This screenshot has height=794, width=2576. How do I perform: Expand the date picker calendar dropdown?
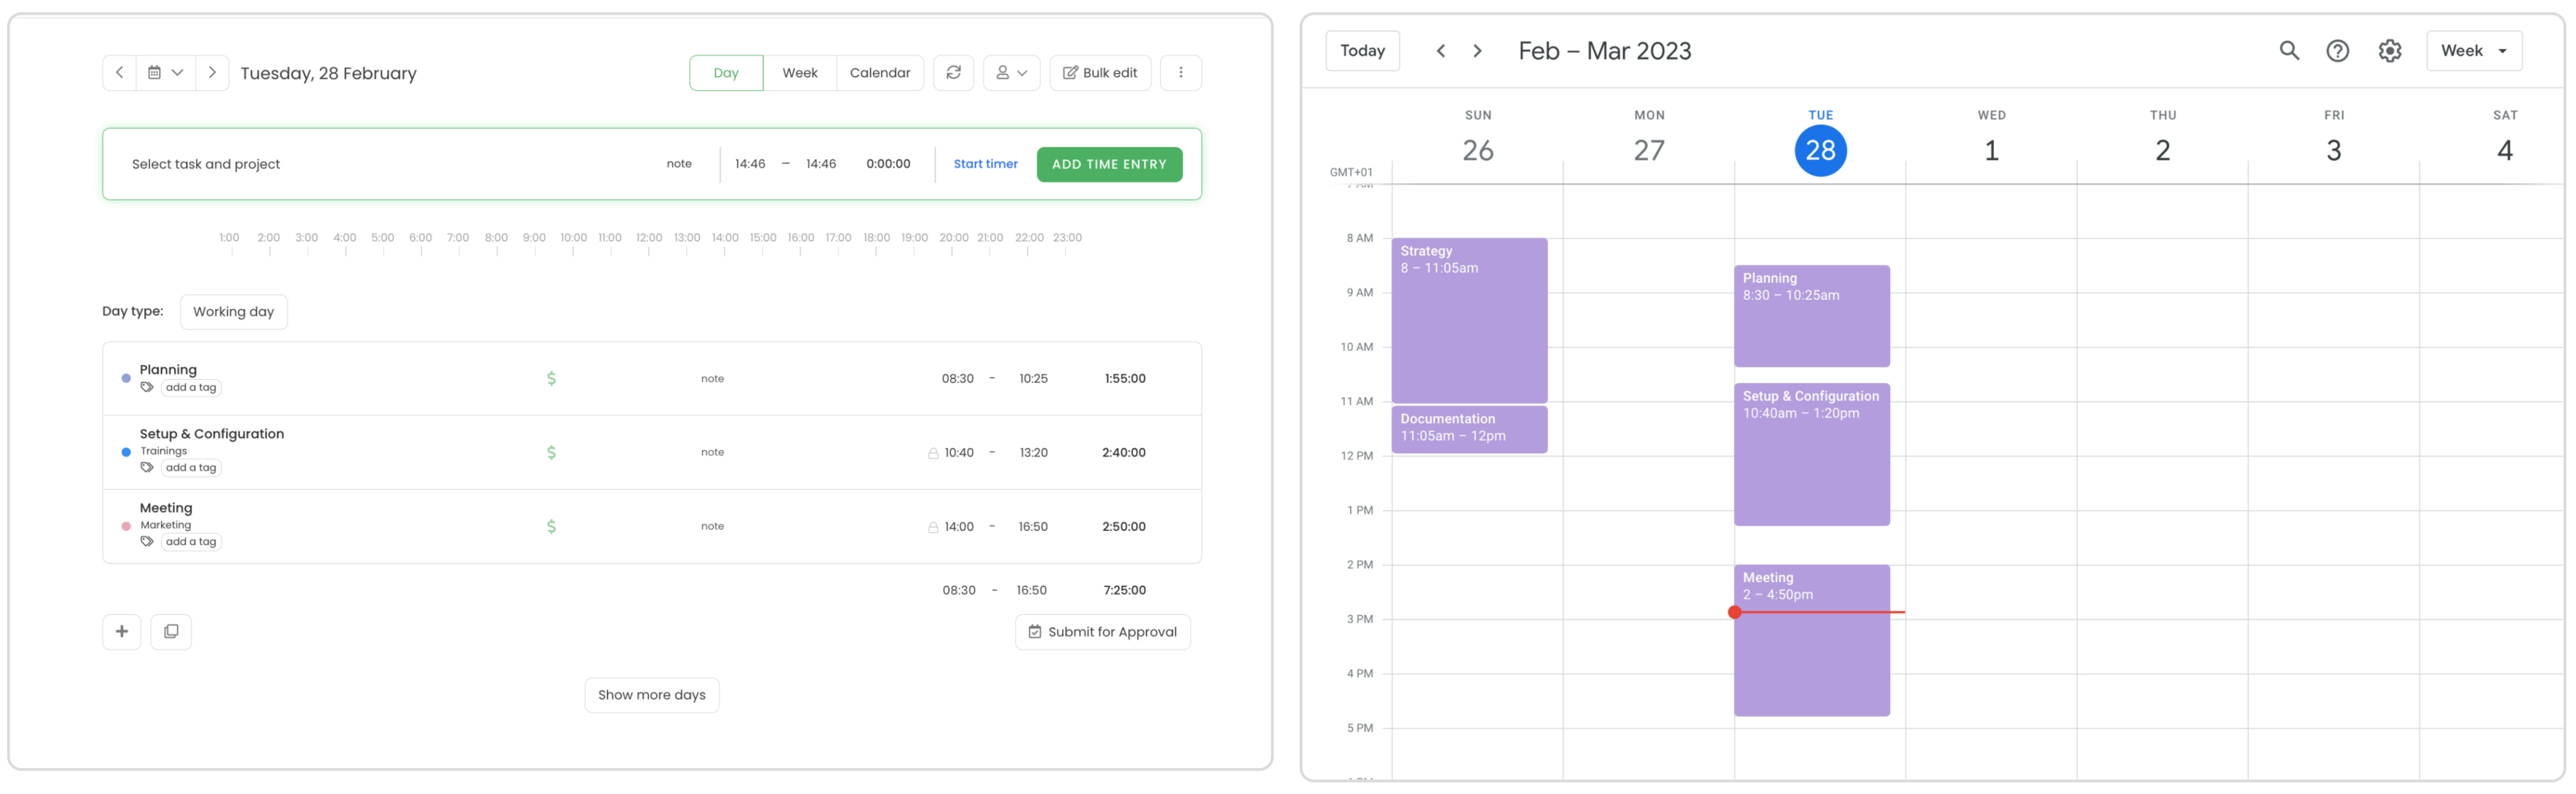point(165,73)
